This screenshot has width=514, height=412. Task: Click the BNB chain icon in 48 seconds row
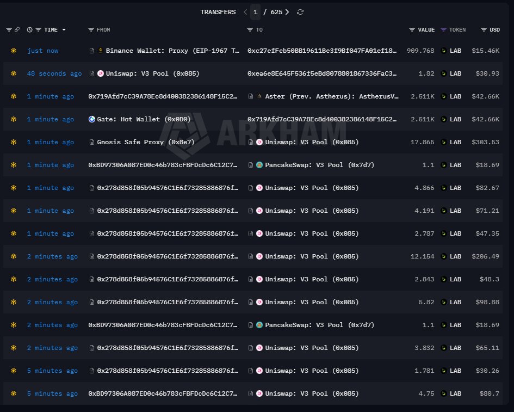[14, 74]
